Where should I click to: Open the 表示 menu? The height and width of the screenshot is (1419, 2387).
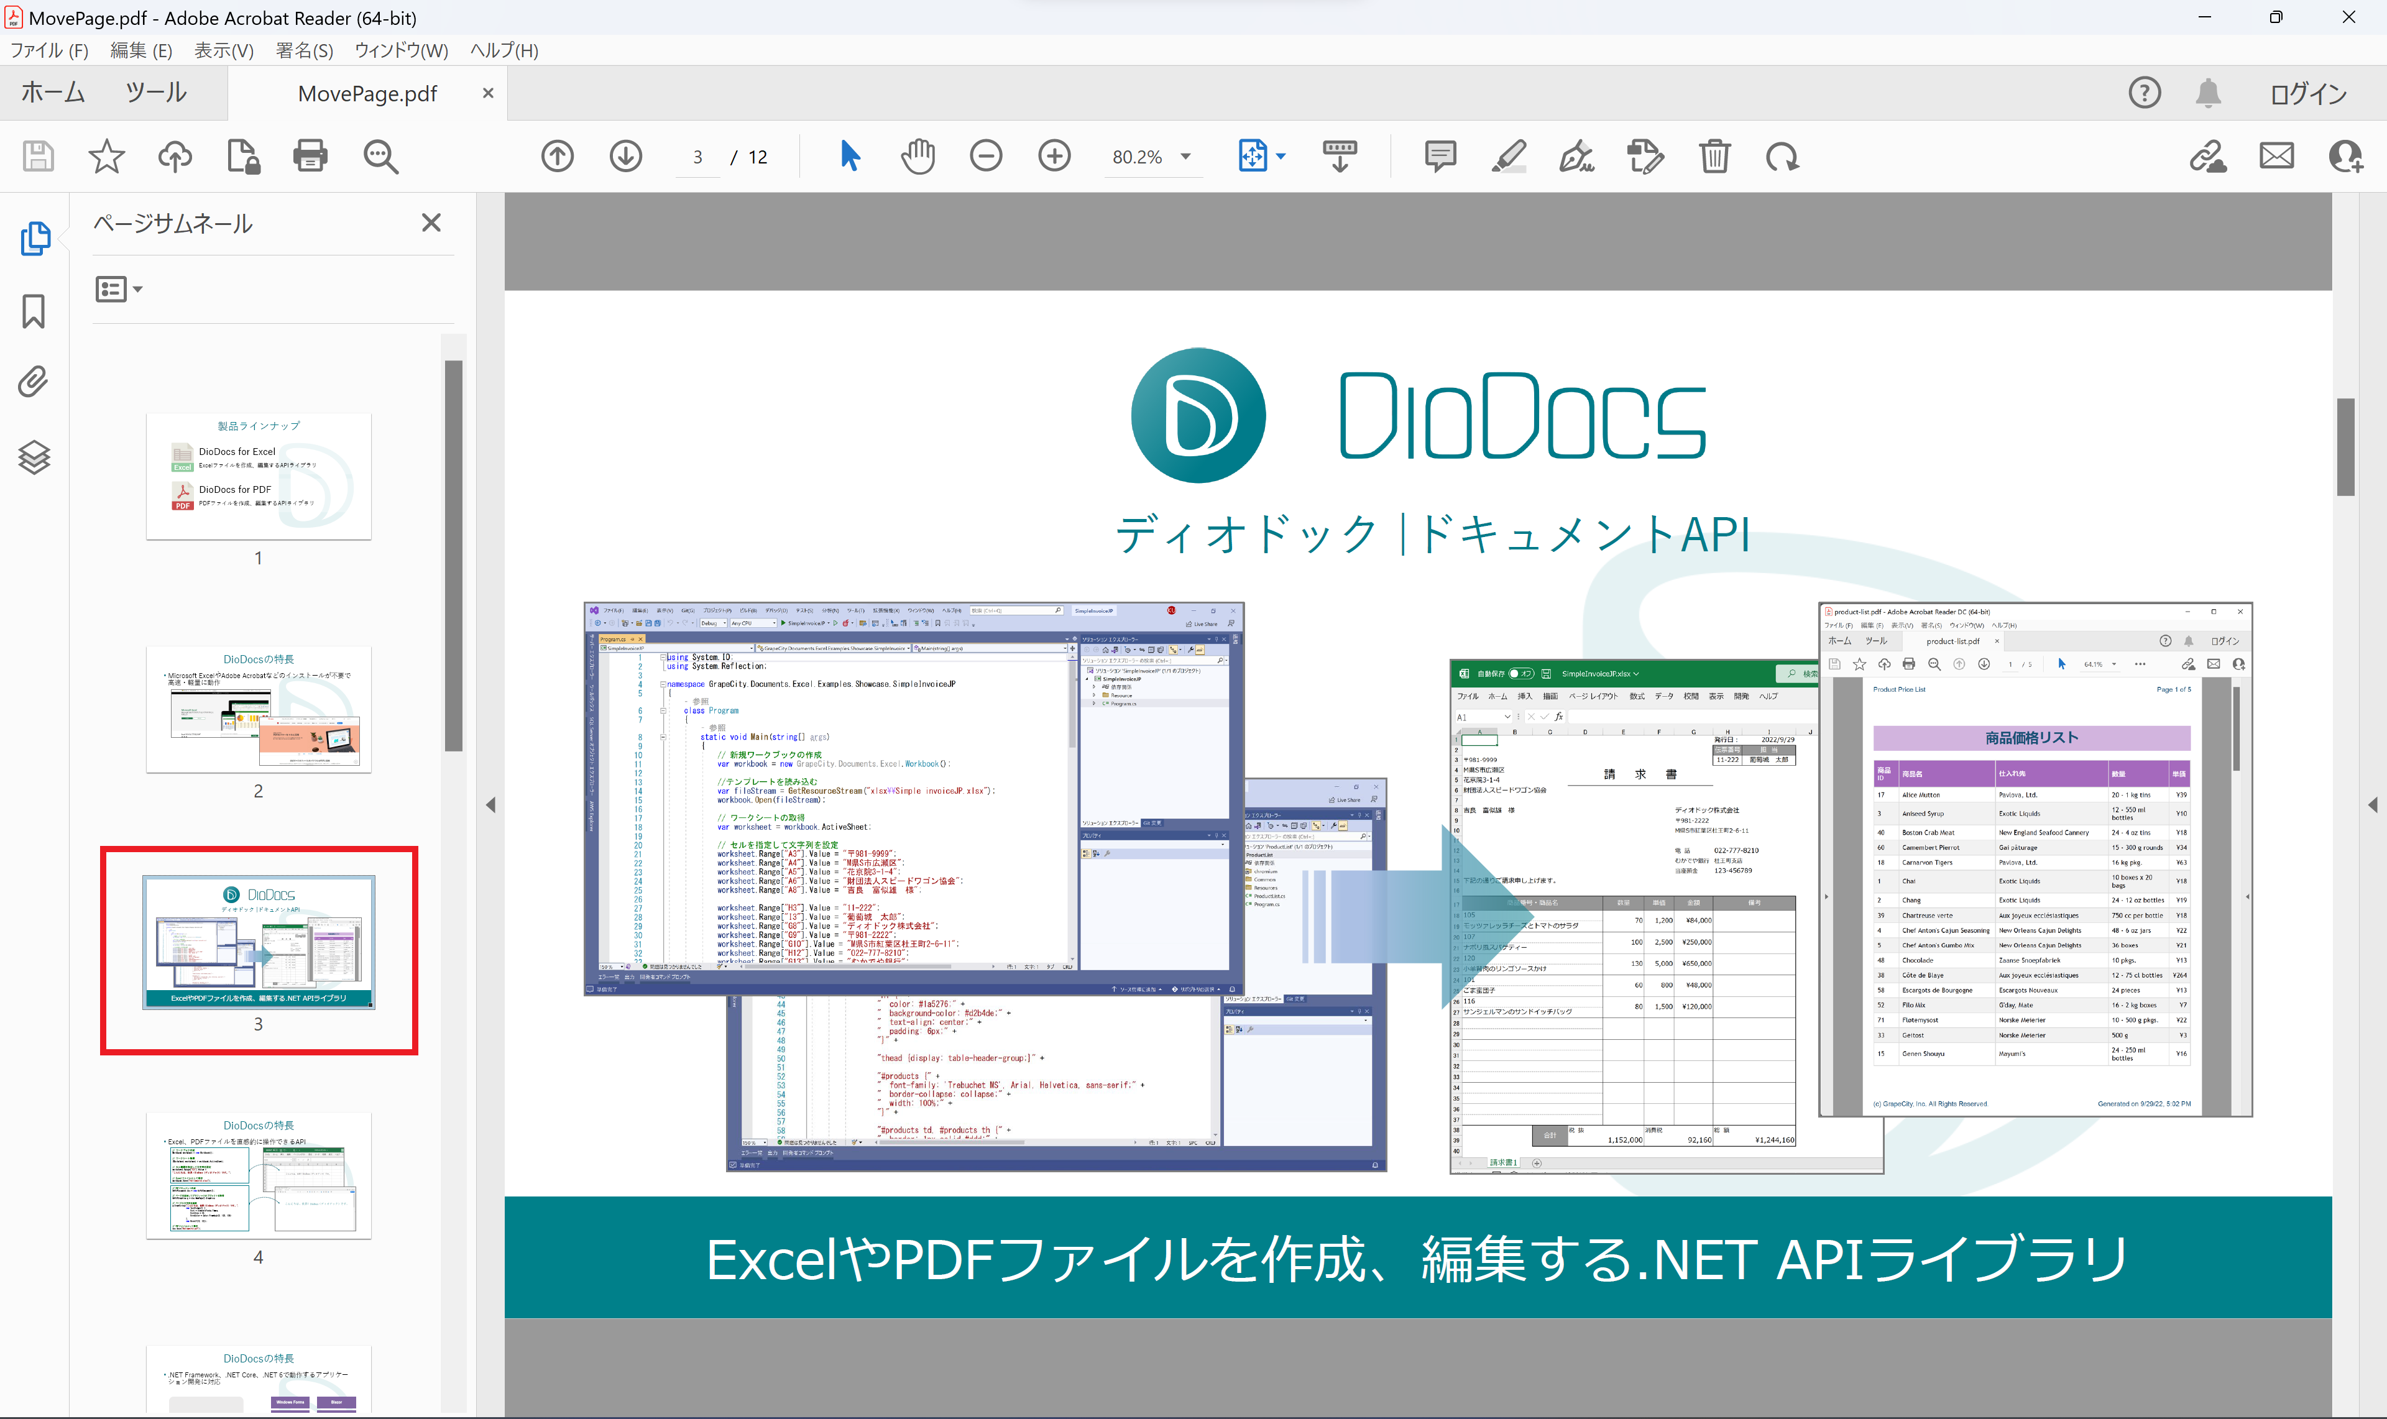click(x=224, y=51)
